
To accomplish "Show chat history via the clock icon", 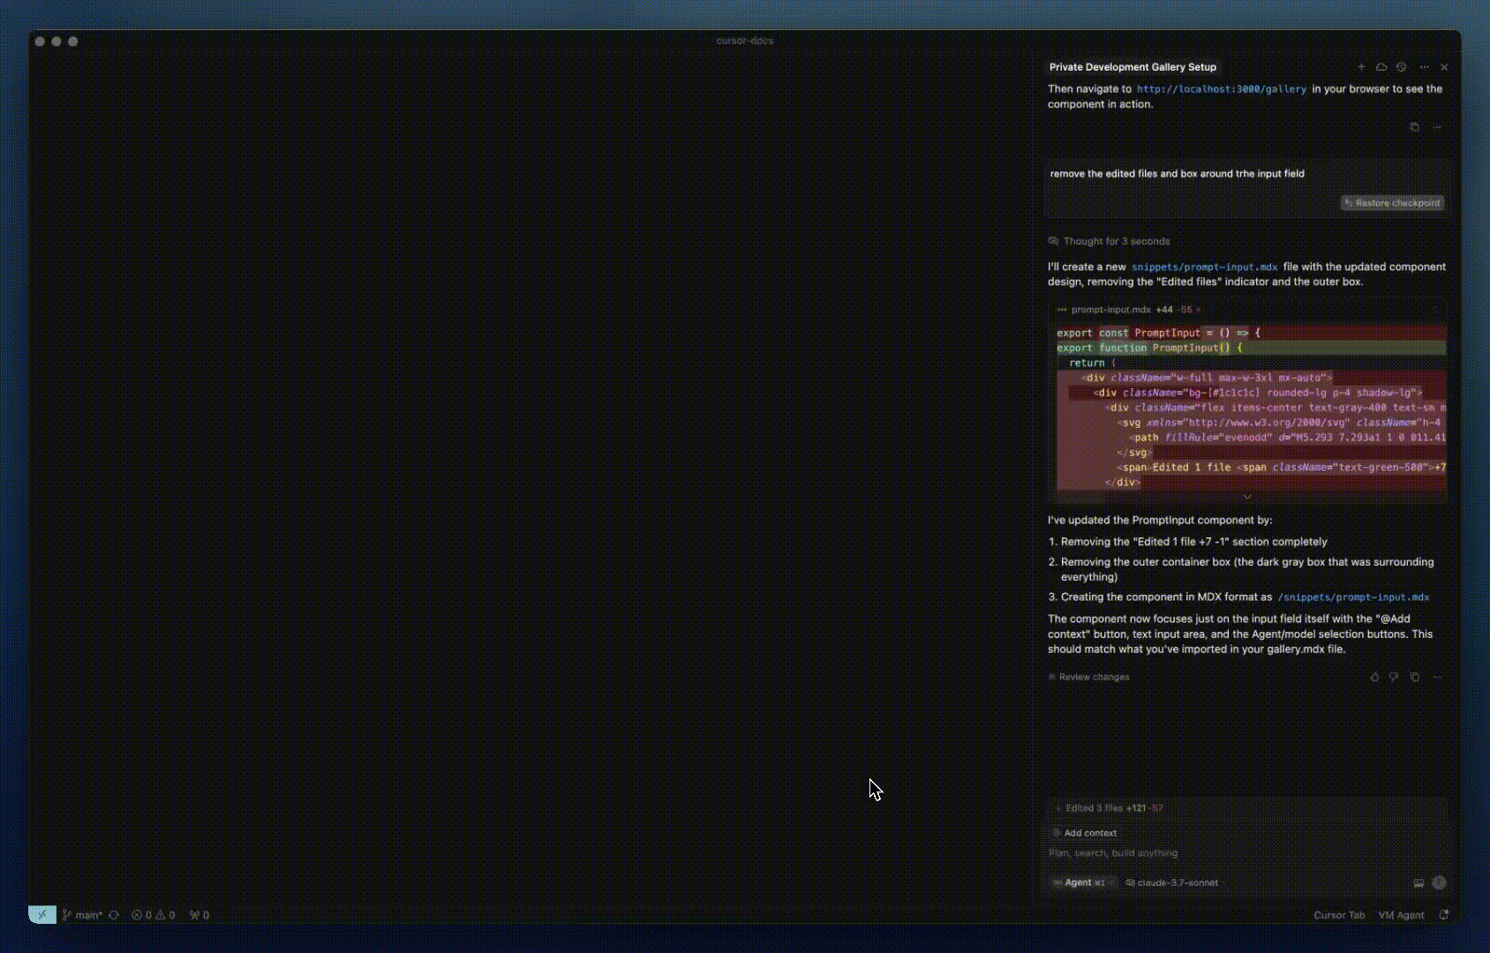I will [x=1401, y=67].
